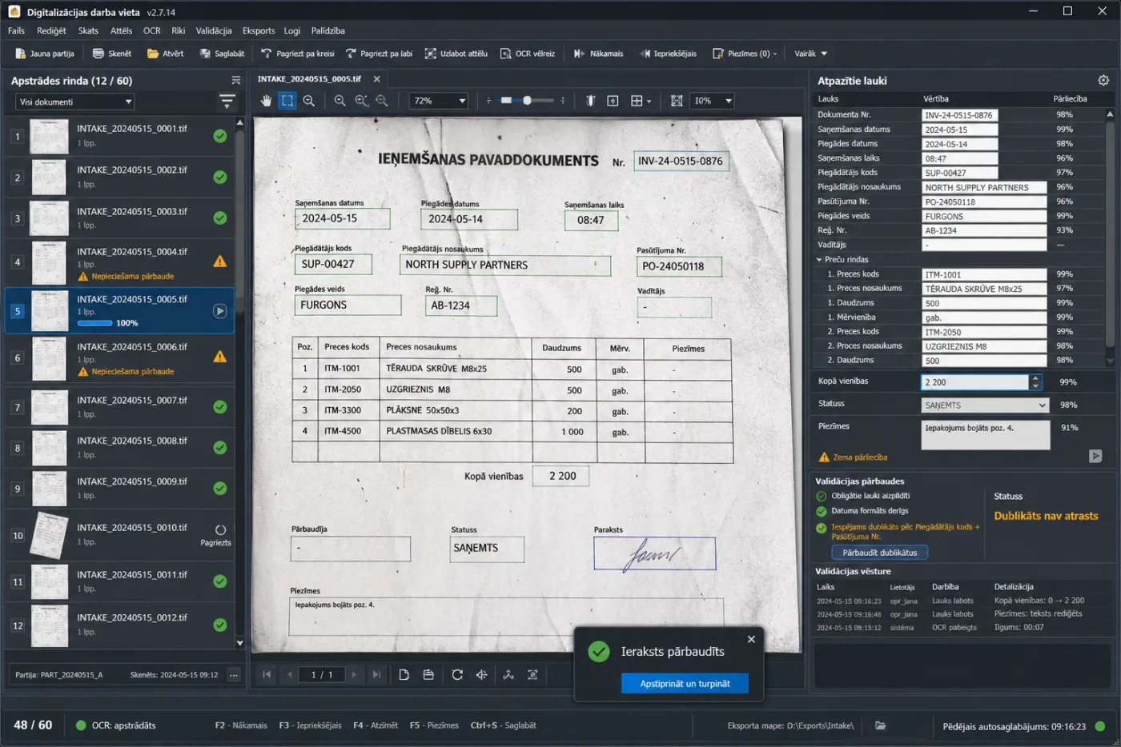Run OCR again with OCR vēlreiz
Image resolution: width=1121 pixels, height=747 pixels.
[528, 54]
